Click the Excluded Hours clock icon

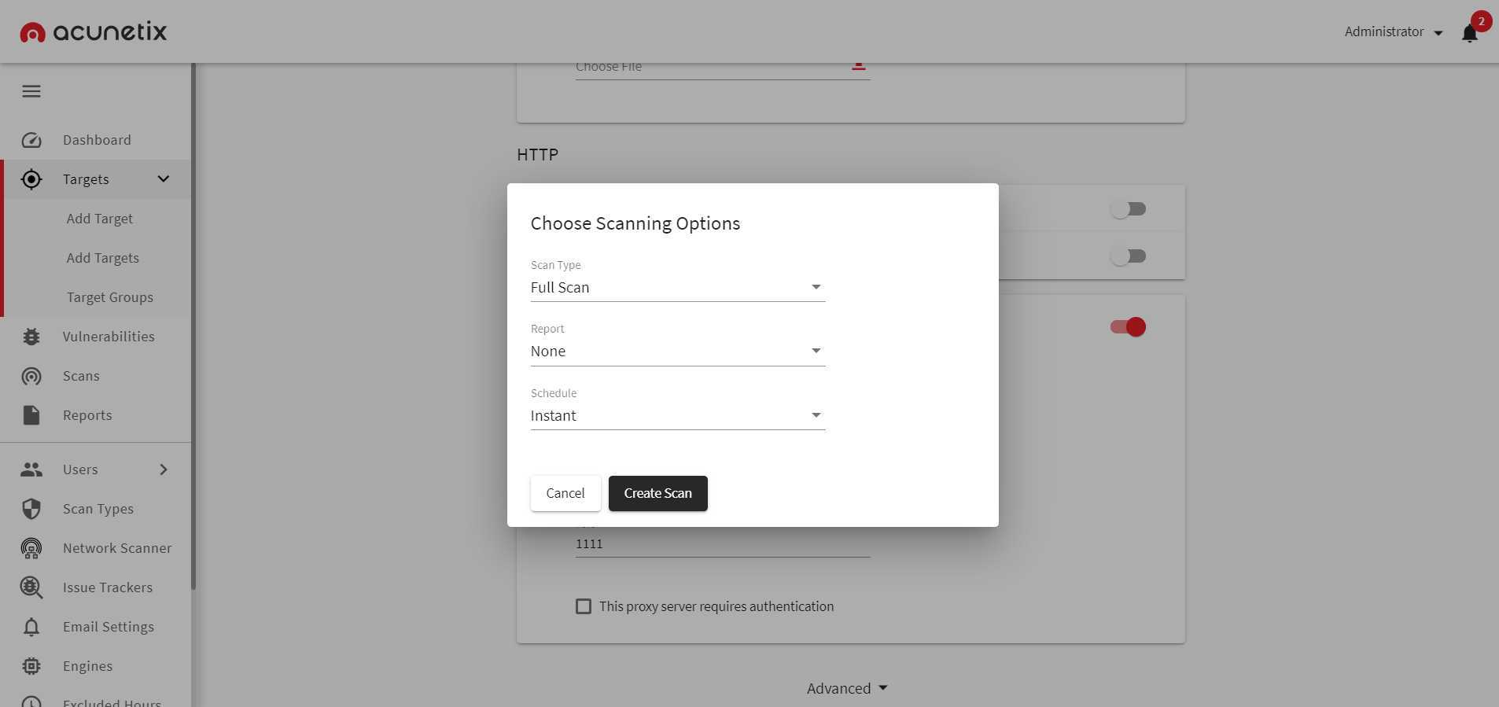coord(31,702)
